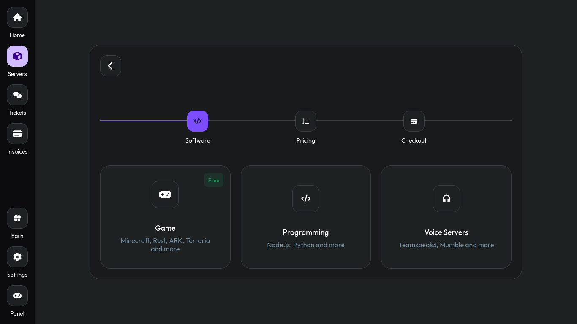Select the Software step icon
This screenshot has height=324, width=577.
[x=198, y=121]
